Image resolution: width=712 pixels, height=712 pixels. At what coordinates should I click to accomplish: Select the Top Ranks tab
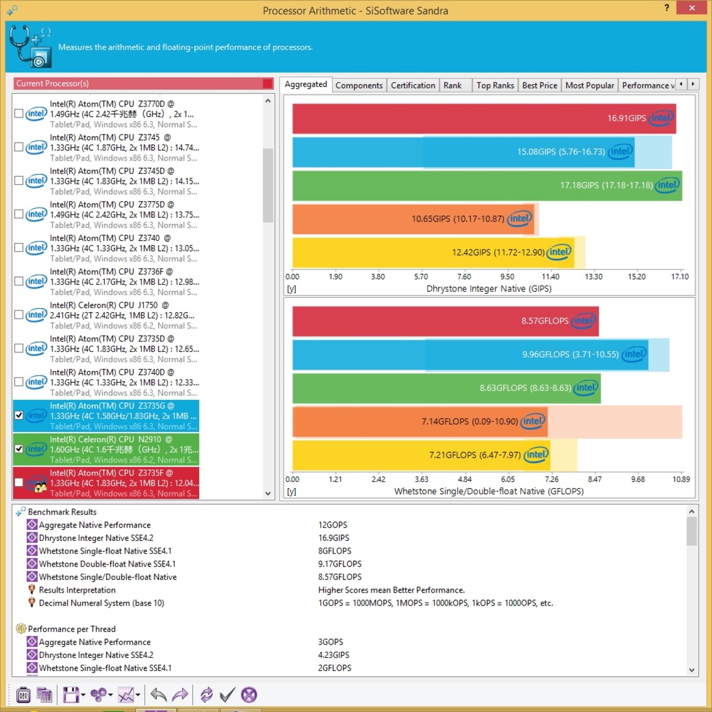point(495,85)
